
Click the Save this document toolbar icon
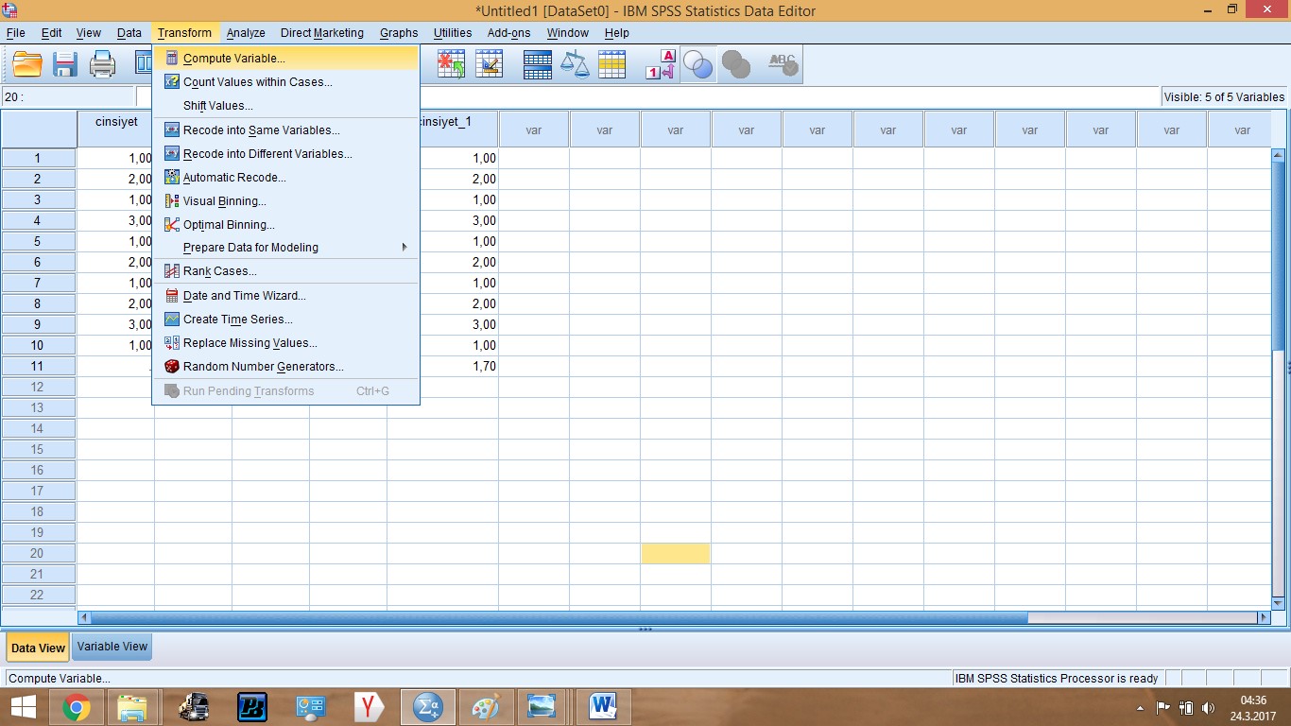point(65,64)
